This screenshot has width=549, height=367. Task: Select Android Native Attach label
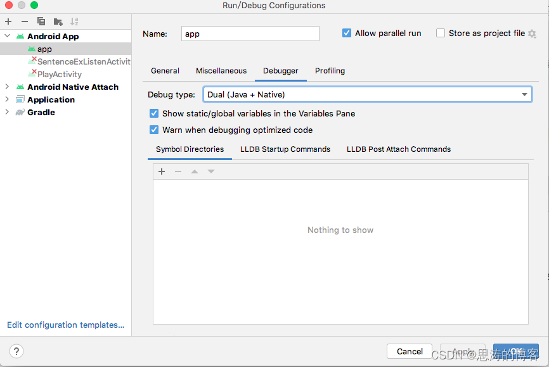coord(73,87)
